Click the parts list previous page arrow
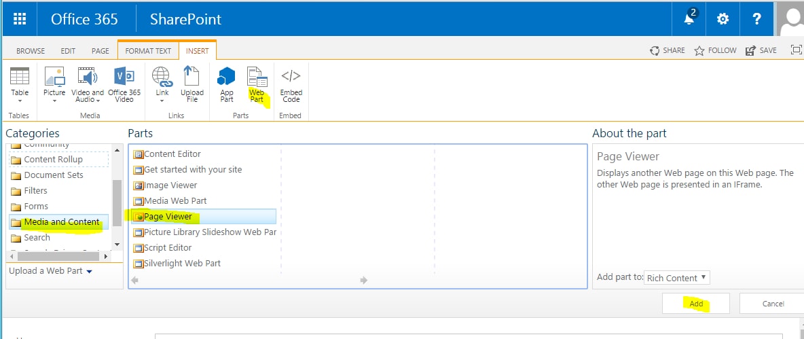The height and width of the screenshot is (339, 804). point(135,280)
